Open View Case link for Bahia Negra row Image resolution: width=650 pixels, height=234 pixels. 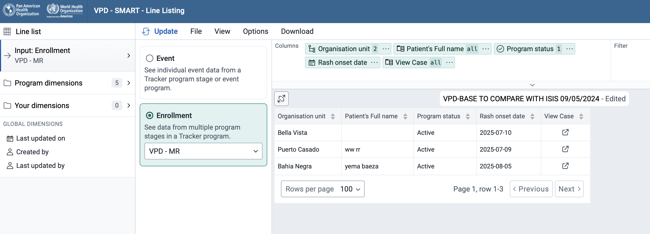point(565,166)
